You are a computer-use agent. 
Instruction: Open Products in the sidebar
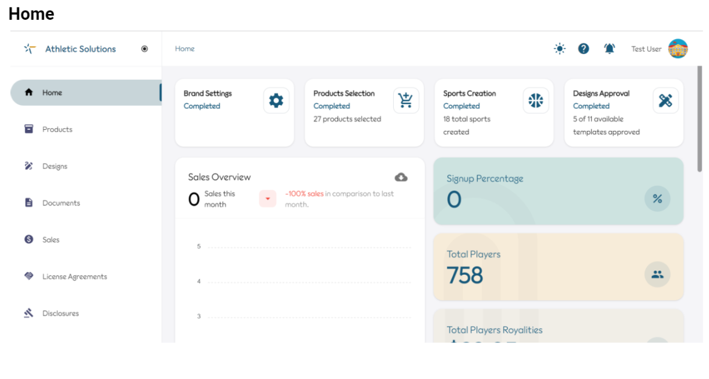point(86,129)
